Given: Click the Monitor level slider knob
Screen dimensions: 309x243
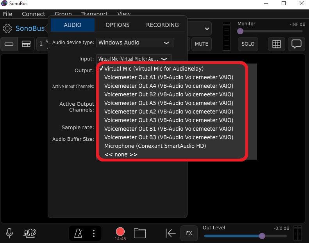Looking at the screenshot, I should click(240, 31).
